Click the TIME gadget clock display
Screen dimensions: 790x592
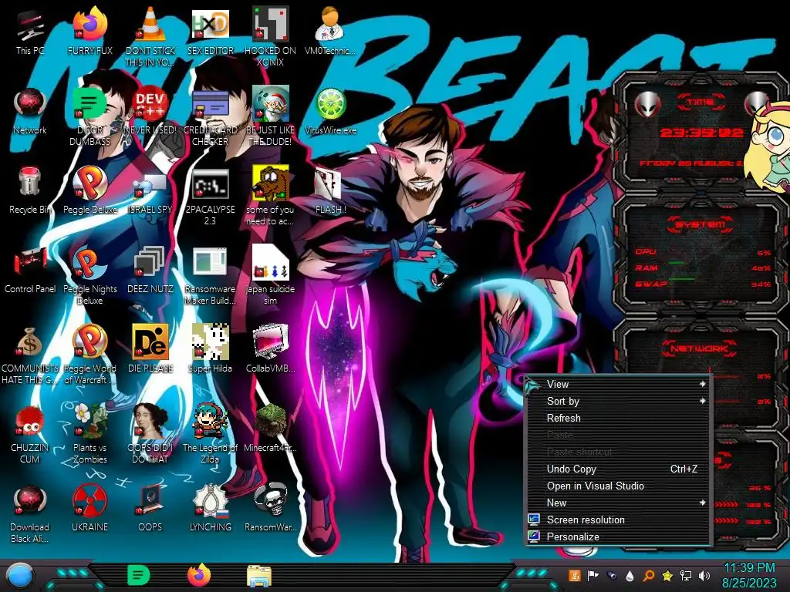point(701,133)
